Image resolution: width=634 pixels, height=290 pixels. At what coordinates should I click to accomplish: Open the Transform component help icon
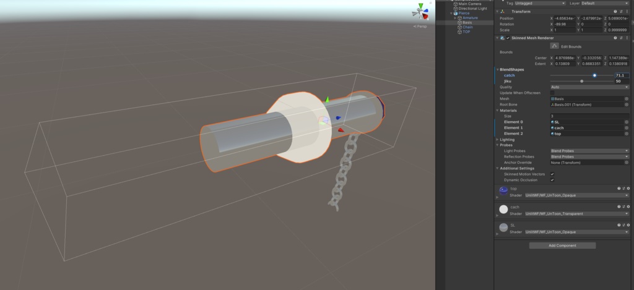(615, 12)
